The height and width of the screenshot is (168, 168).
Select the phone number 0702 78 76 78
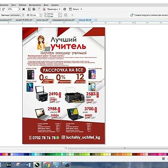(44, 138)
